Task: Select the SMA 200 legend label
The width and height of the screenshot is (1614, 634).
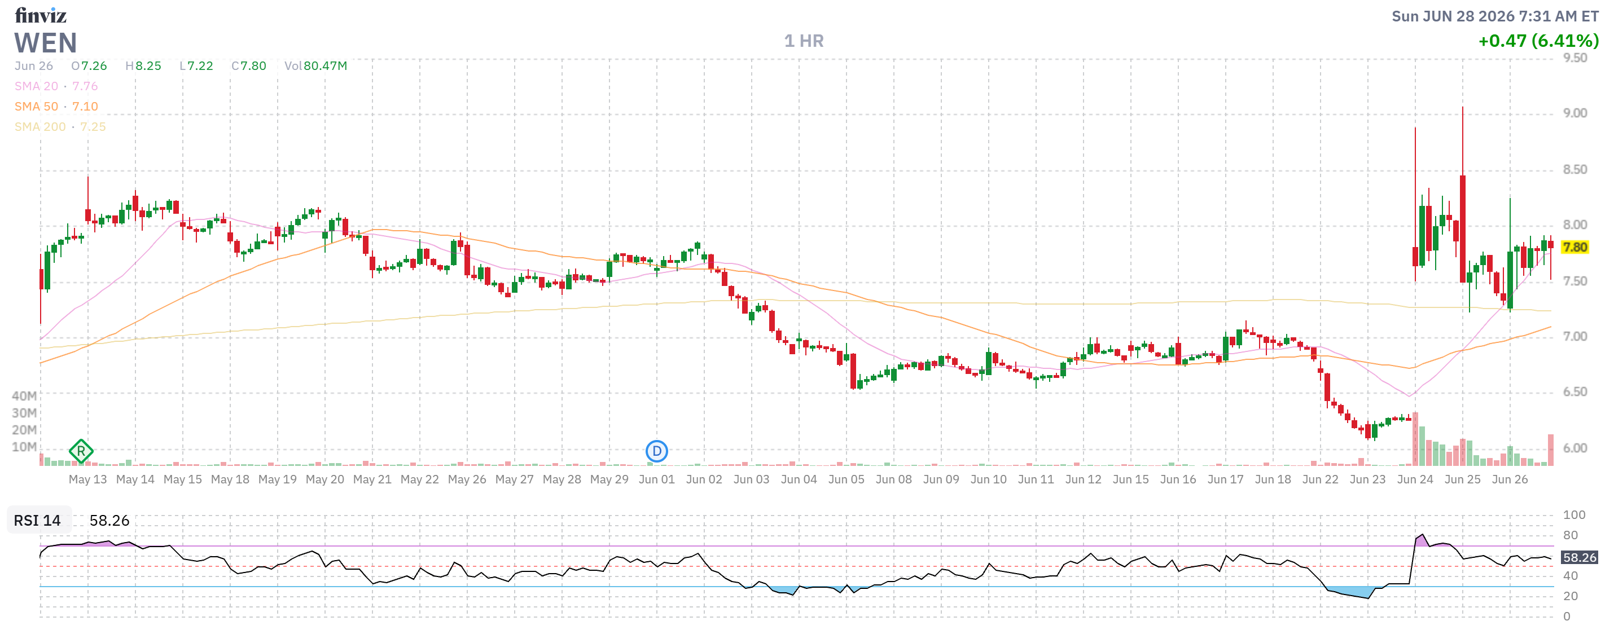Action: (40, 126)
